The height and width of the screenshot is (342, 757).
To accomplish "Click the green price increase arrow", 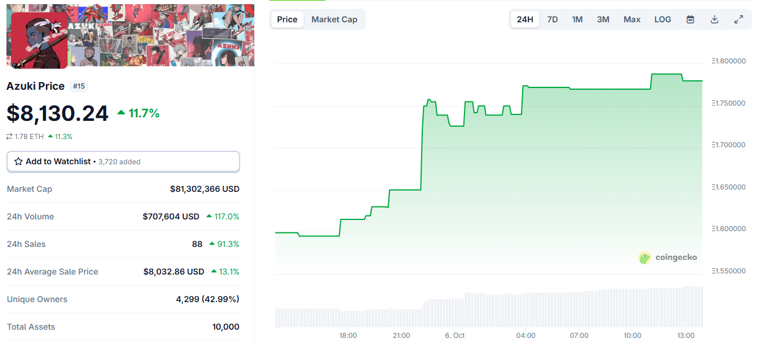I will [x=121, y=113].
